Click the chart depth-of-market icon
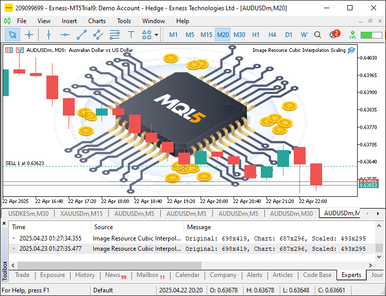Screen dimensions: 386x296 [20, 50]
